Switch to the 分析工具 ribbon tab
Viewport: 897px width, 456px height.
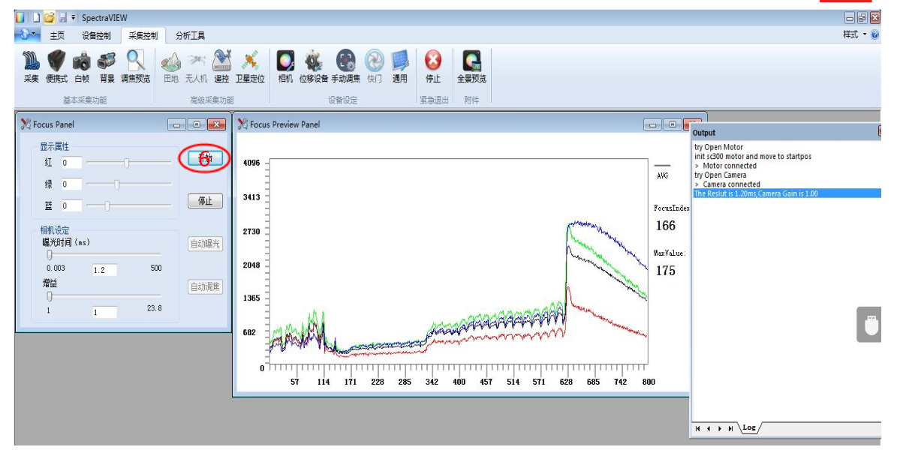click(x=190, y=35)
